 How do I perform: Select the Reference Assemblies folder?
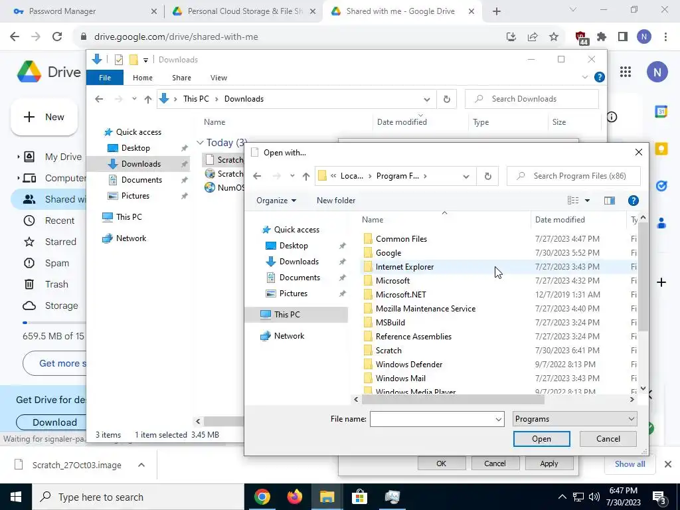pyautogui.click(x=413, y=337)
